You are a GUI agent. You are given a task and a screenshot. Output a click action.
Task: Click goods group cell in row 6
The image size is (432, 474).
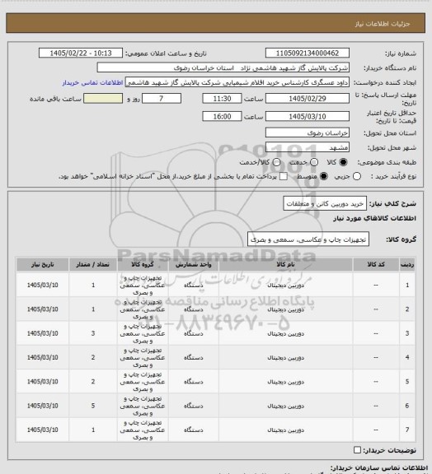(143, 406)
